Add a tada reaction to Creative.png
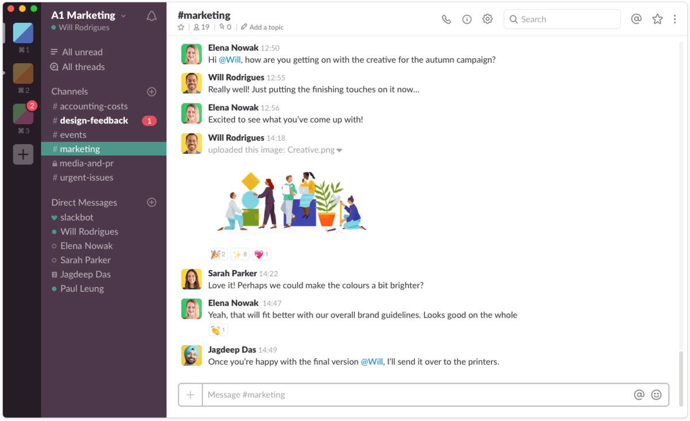 (217, 253)
